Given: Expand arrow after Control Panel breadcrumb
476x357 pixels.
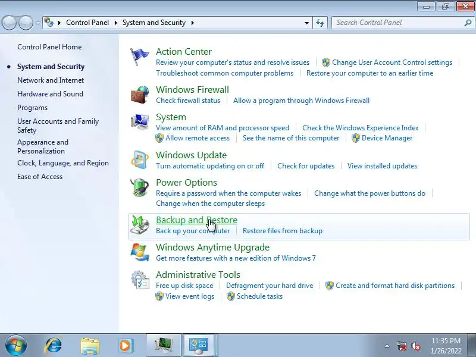Looking at the screenshot, I should pyautogui.click(x=115, y=23).
